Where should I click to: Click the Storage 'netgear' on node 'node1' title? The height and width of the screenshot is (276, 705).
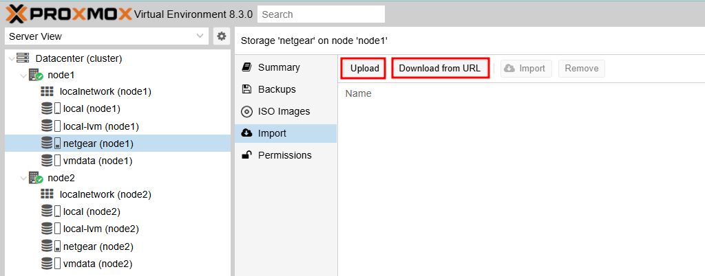coord(314,41)
